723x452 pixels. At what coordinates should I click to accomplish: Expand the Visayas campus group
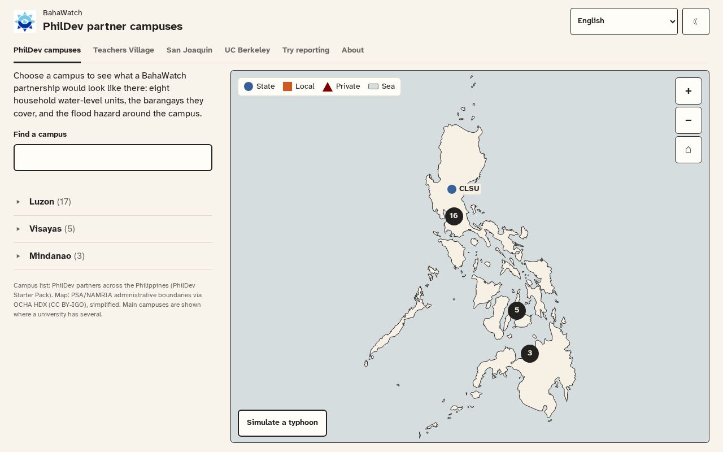point(113,229)
